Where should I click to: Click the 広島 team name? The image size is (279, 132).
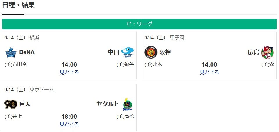point(253,52)
